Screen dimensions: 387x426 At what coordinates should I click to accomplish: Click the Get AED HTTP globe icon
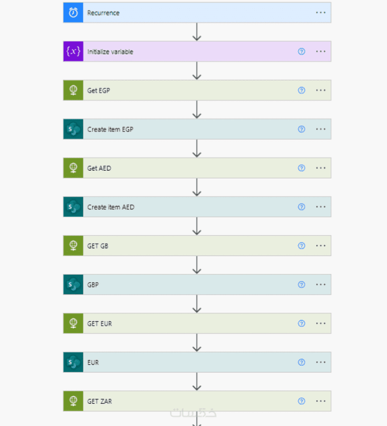pos(73,168)
